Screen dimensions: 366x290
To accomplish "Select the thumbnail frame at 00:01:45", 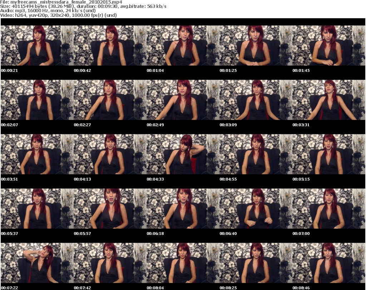I will pyautogui.click(x=329, y=45).
